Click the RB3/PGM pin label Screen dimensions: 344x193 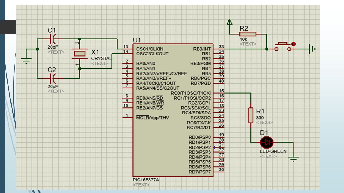pos(200,64)
